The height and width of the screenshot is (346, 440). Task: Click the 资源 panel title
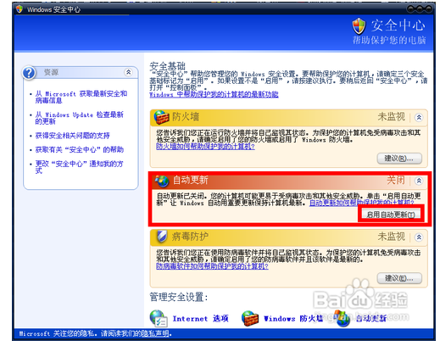click(51, 72)
